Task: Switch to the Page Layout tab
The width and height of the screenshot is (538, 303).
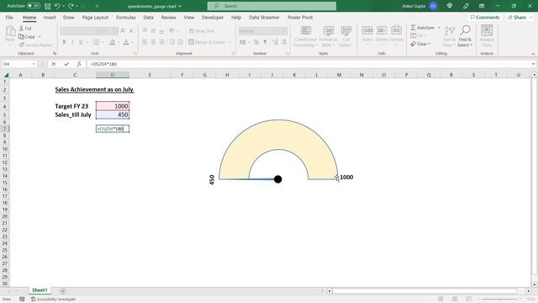Action: tap(95, 17)
